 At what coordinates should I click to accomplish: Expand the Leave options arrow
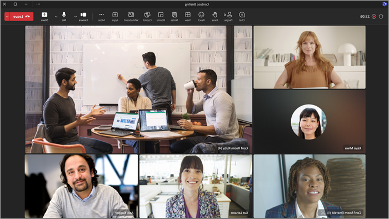click(x=7, y=17)
